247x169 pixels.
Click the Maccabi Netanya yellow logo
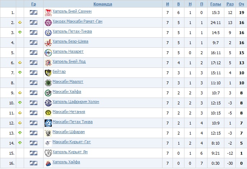coord(48,113)
